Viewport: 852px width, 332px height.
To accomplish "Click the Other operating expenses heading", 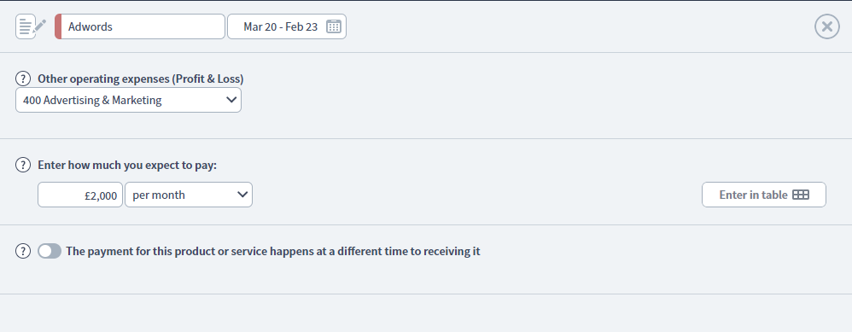I will pos(141,79).
